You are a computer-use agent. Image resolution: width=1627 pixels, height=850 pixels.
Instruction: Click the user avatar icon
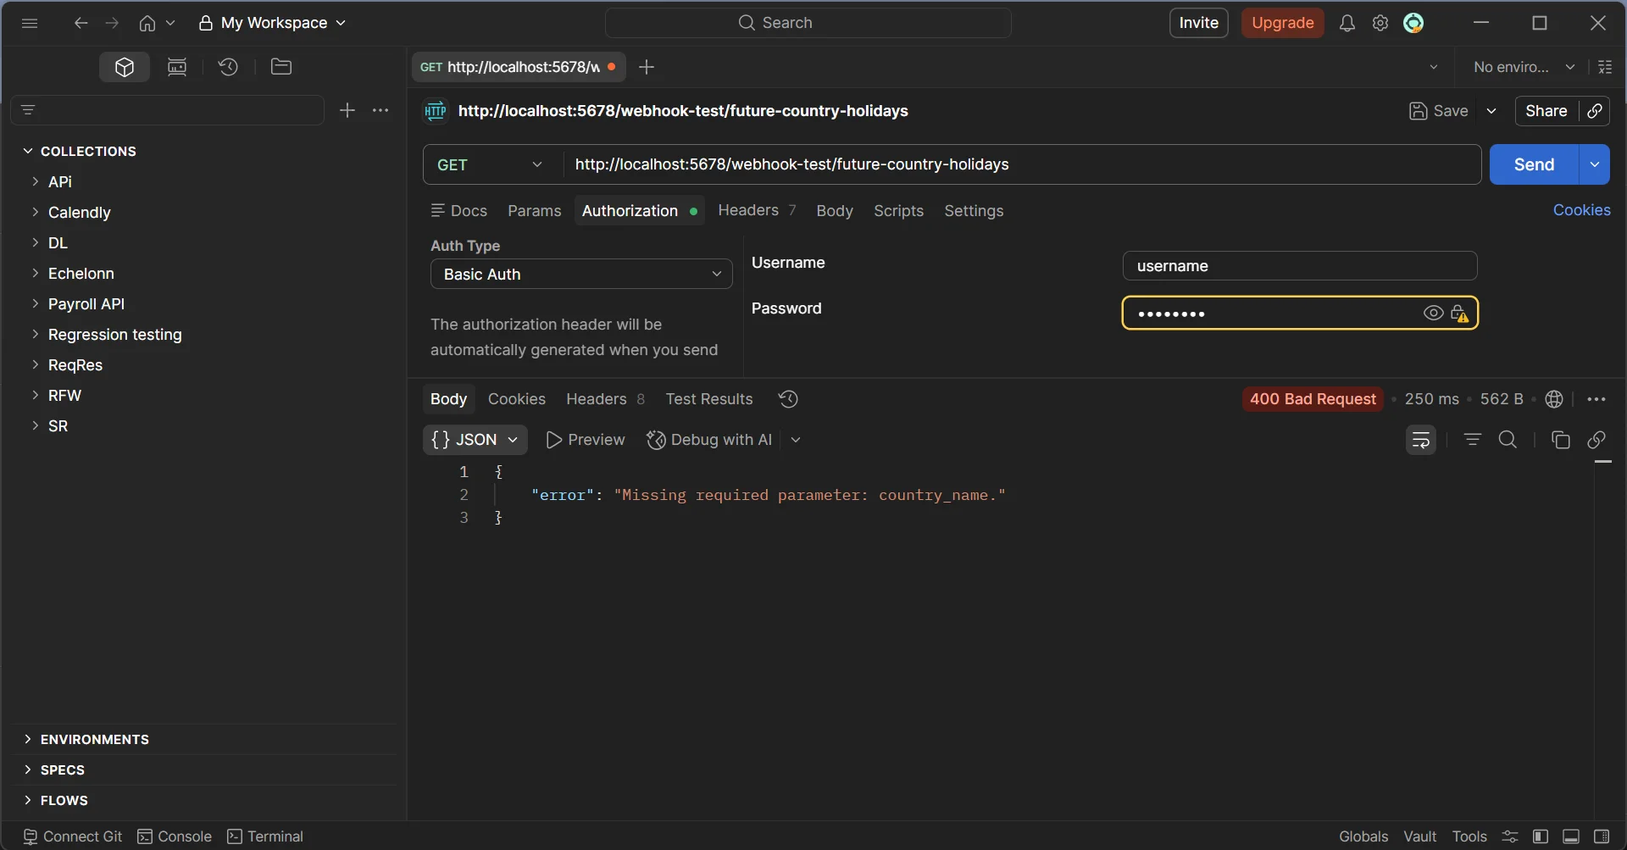point(1413,23)
